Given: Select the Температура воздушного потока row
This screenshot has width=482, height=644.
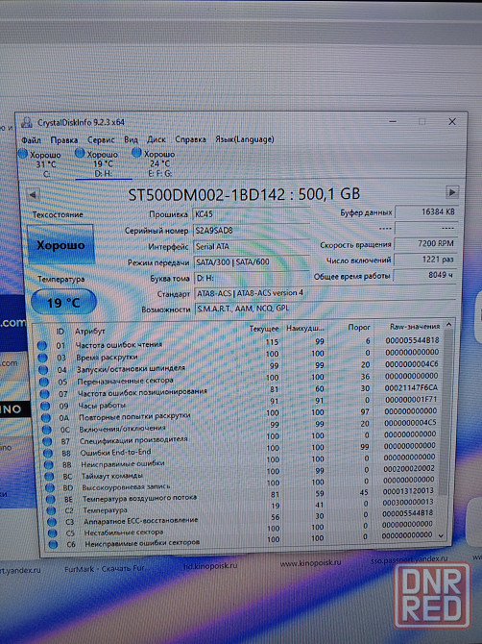Looking at the screenshot, I should [242, 496].
